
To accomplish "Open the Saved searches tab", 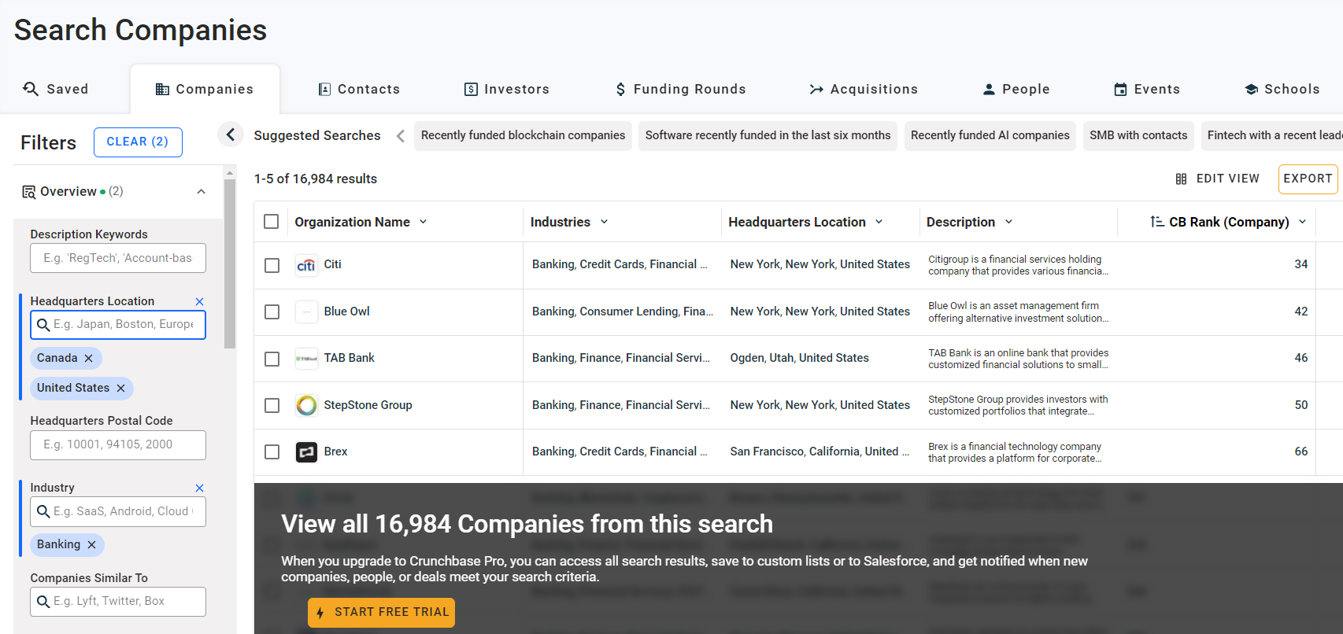I will [55, 89].
